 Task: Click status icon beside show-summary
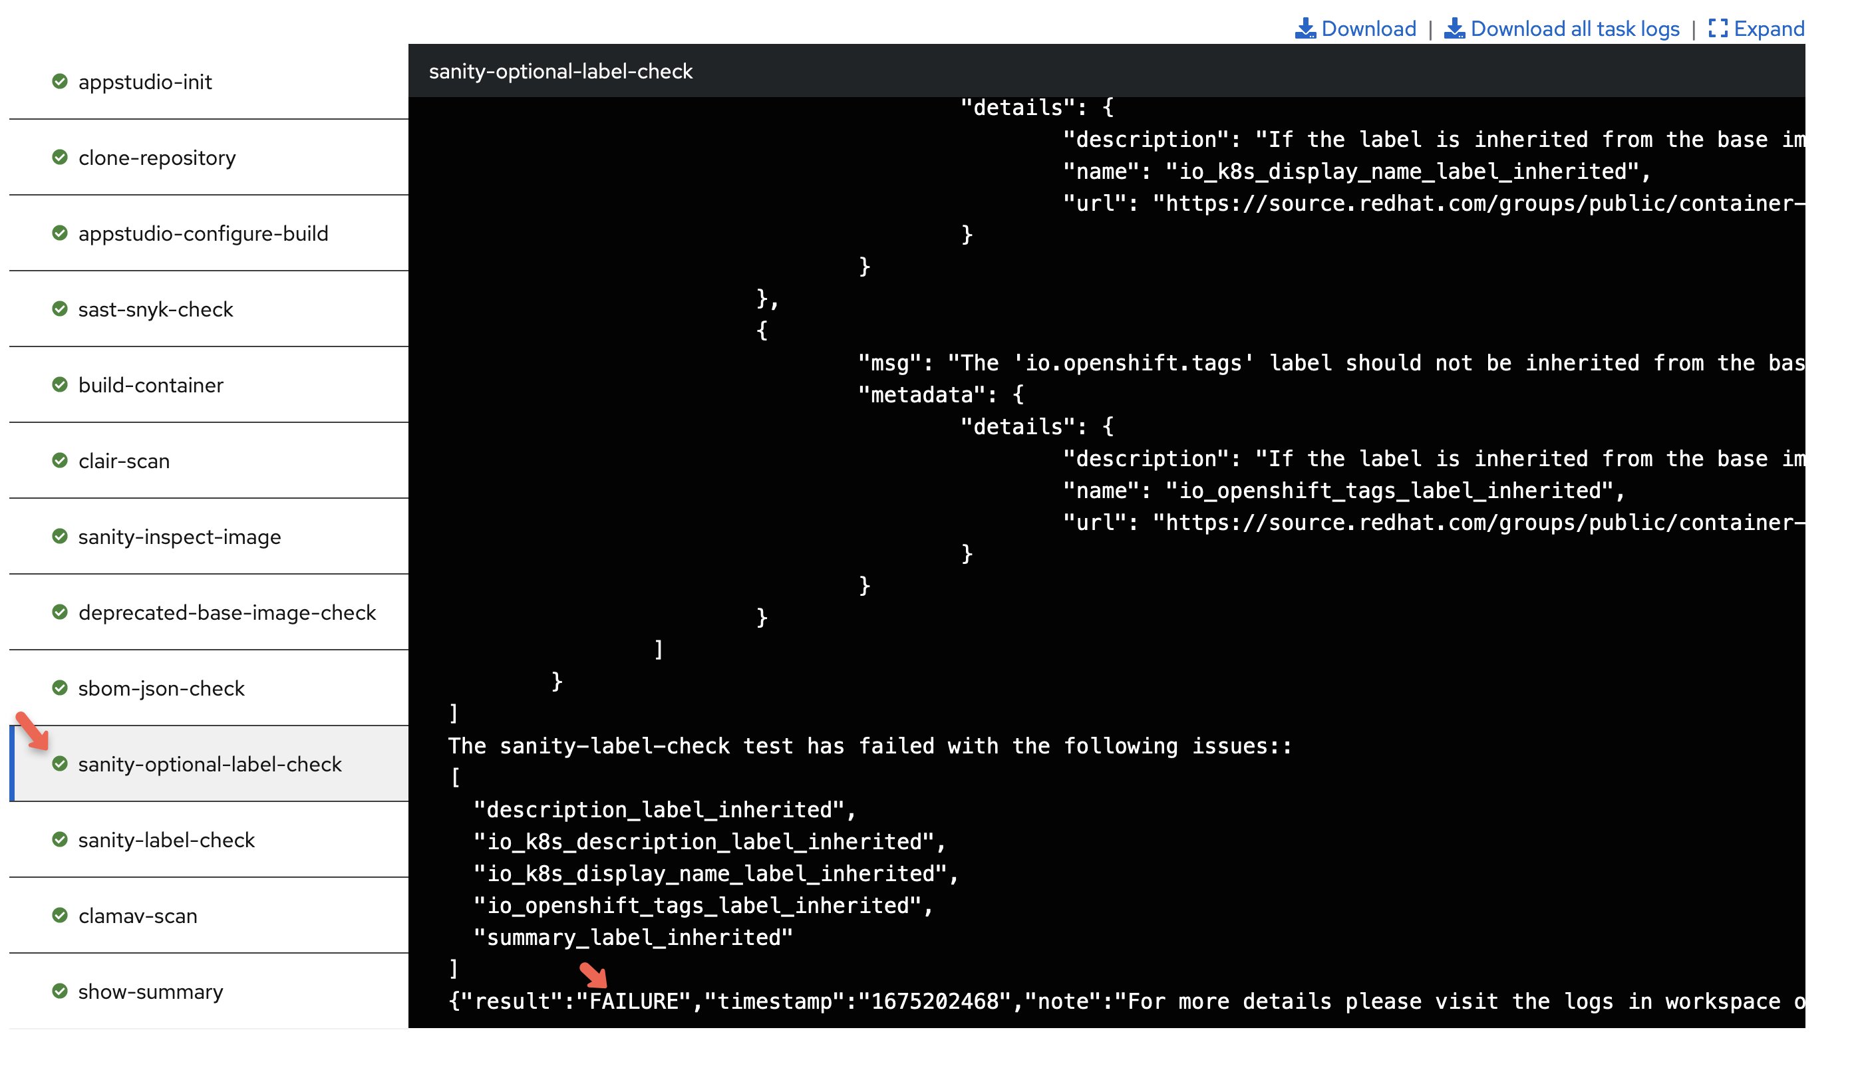(60, 991)
